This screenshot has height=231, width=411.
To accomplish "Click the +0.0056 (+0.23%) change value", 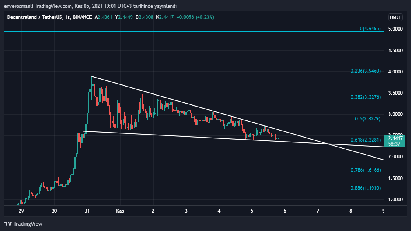I will pos(195,17).
